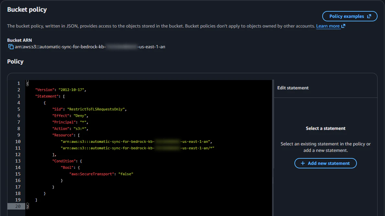The width and height of the screenshot is (385, 216).
Task: Click the "Effect" key on line 6
Action: point(60,116)
